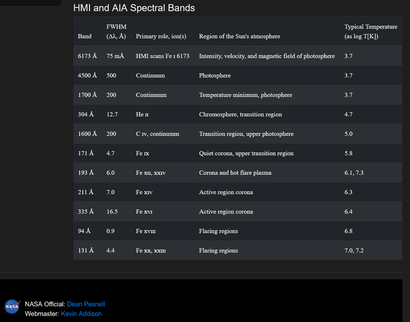Click the 5.0 temperature value
410x322 pixels.
pos(348,134)
